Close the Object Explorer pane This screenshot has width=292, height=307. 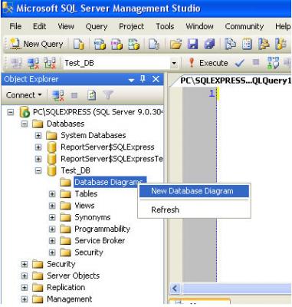(156, 79)
